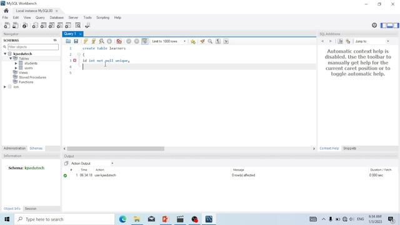
Task: Expand the users table node
Action: click(16, 68)
